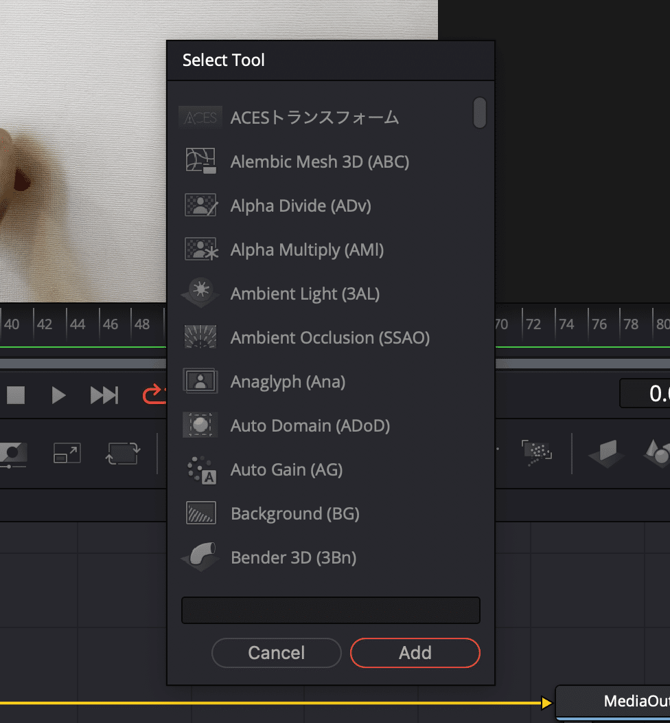Click the Alembic Mesh 3D icon
Screen dimensions: 670x723
[x=200, y=160]
